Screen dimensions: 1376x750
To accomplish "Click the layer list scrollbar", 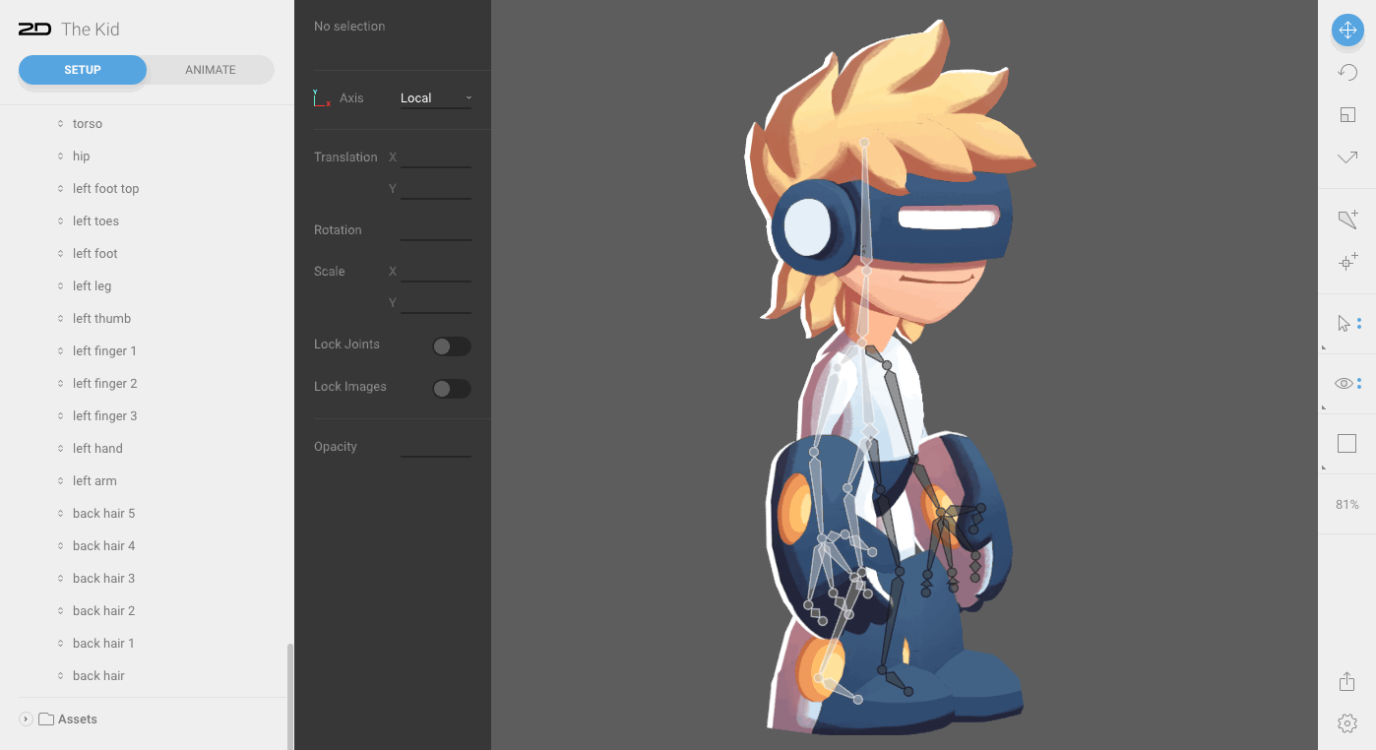I will (x=289, y=696).
